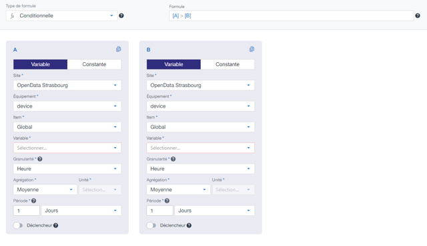Open Déclencheur help icon in card B
Screen dimensions: 427x246
point(189,225)
